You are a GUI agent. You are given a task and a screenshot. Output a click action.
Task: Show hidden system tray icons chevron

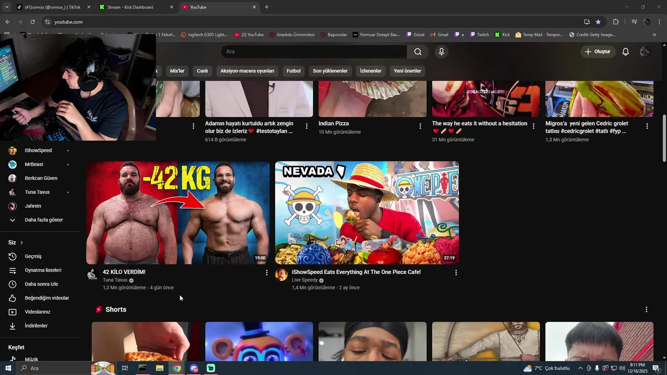click(x=580, y=368)
